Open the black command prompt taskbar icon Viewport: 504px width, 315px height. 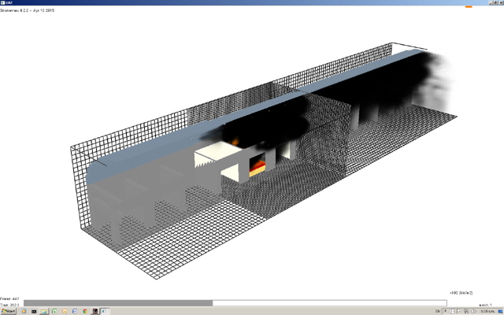pos(35,311)
